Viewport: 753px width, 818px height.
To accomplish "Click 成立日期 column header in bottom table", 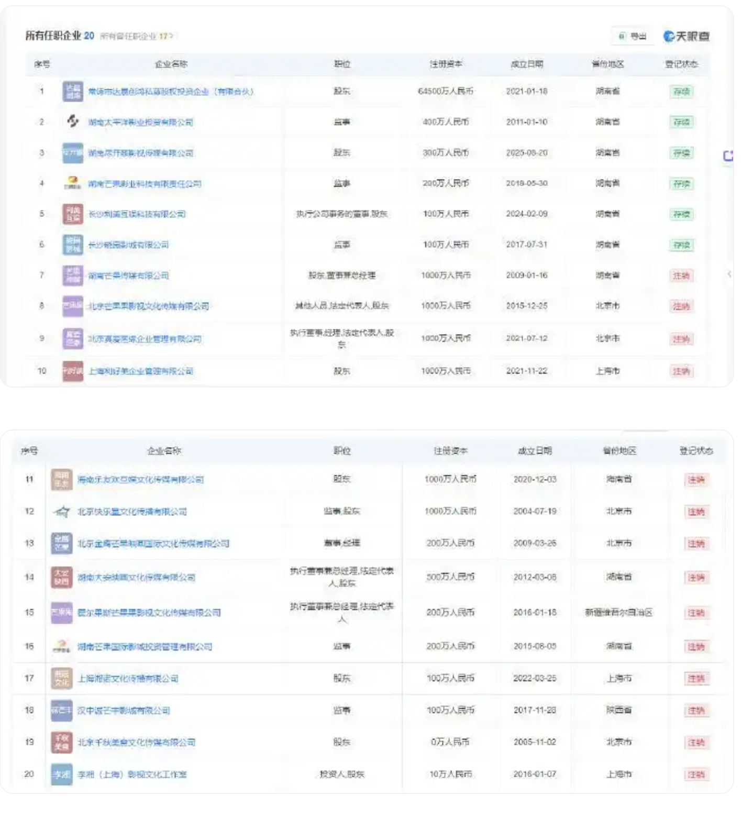I will pyautogui.click(x=535, y=451).
